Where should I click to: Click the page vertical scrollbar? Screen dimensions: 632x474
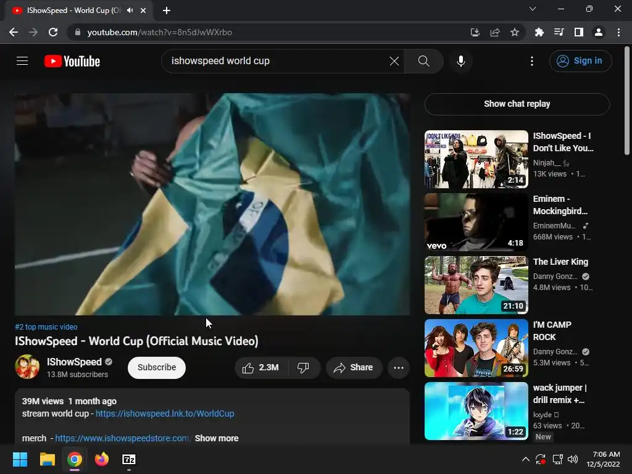click(x=627, y=101)
